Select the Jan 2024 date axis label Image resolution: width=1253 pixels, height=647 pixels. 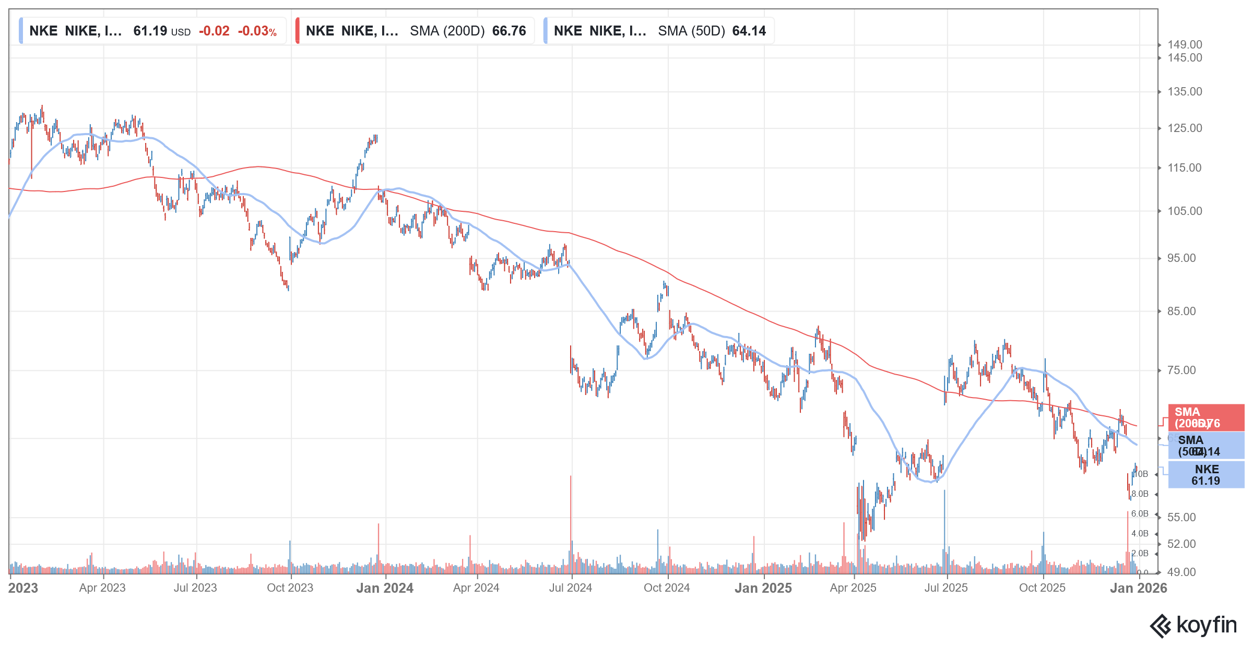click(385, 588)
